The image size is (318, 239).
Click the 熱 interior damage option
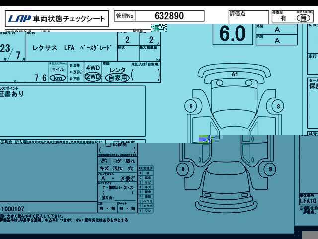[104, 161]
